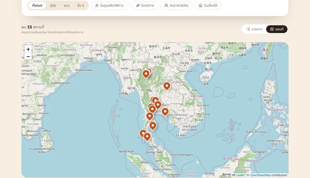Switch to รายการ list view
The width and height of the screenshot is (310, 178).
click(254, 29)
